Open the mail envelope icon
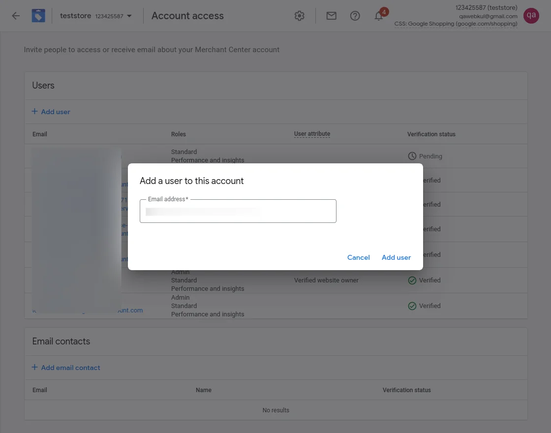The height and width of the screenshot is (433, 551). (332, 16)
